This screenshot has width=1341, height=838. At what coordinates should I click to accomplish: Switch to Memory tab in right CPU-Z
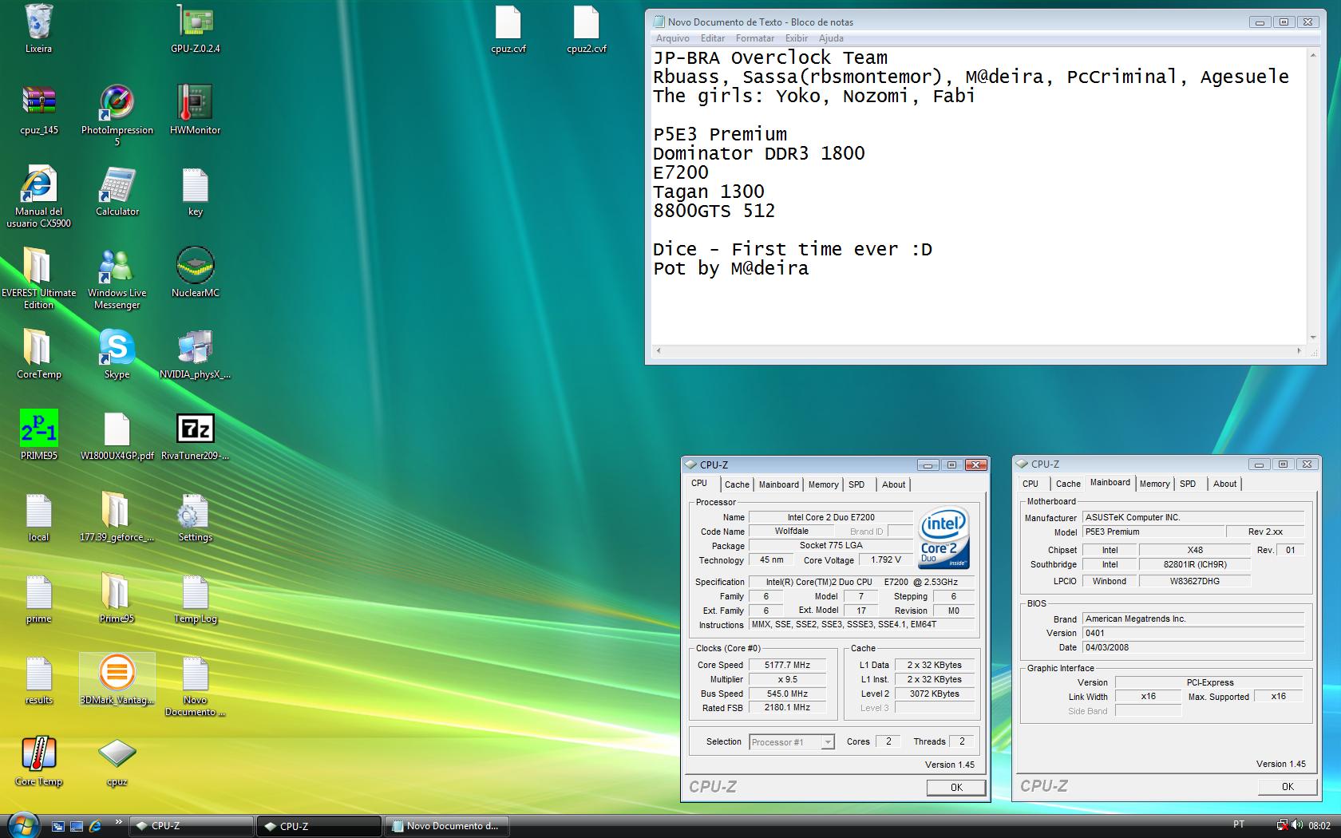click(1154, 484)
